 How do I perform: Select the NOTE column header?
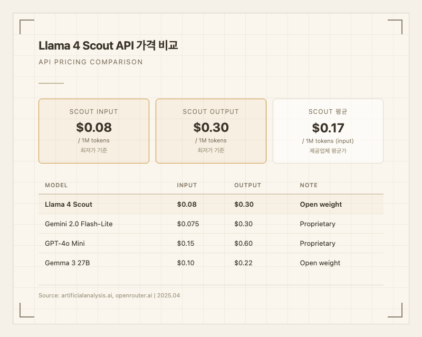point(309,185)
